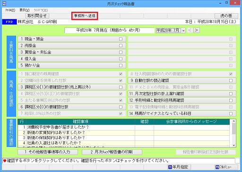
Task: Click the red heart icon in message bar
Action: click(5, 161)
